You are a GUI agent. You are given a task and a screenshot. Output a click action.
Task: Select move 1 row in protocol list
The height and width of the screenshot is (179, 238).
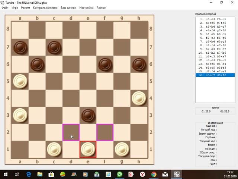tap(215, 19)
